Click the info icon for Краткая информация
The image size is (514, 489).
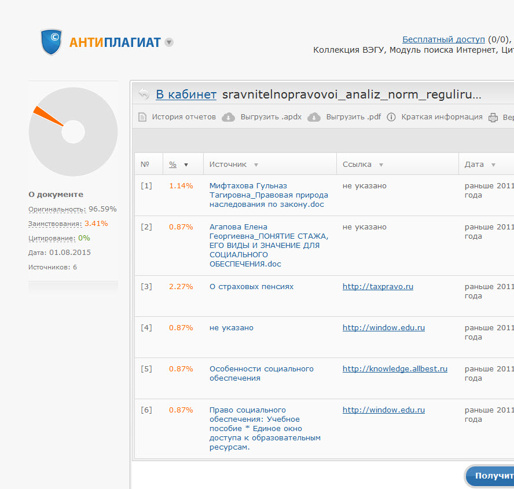coord(391,117)
